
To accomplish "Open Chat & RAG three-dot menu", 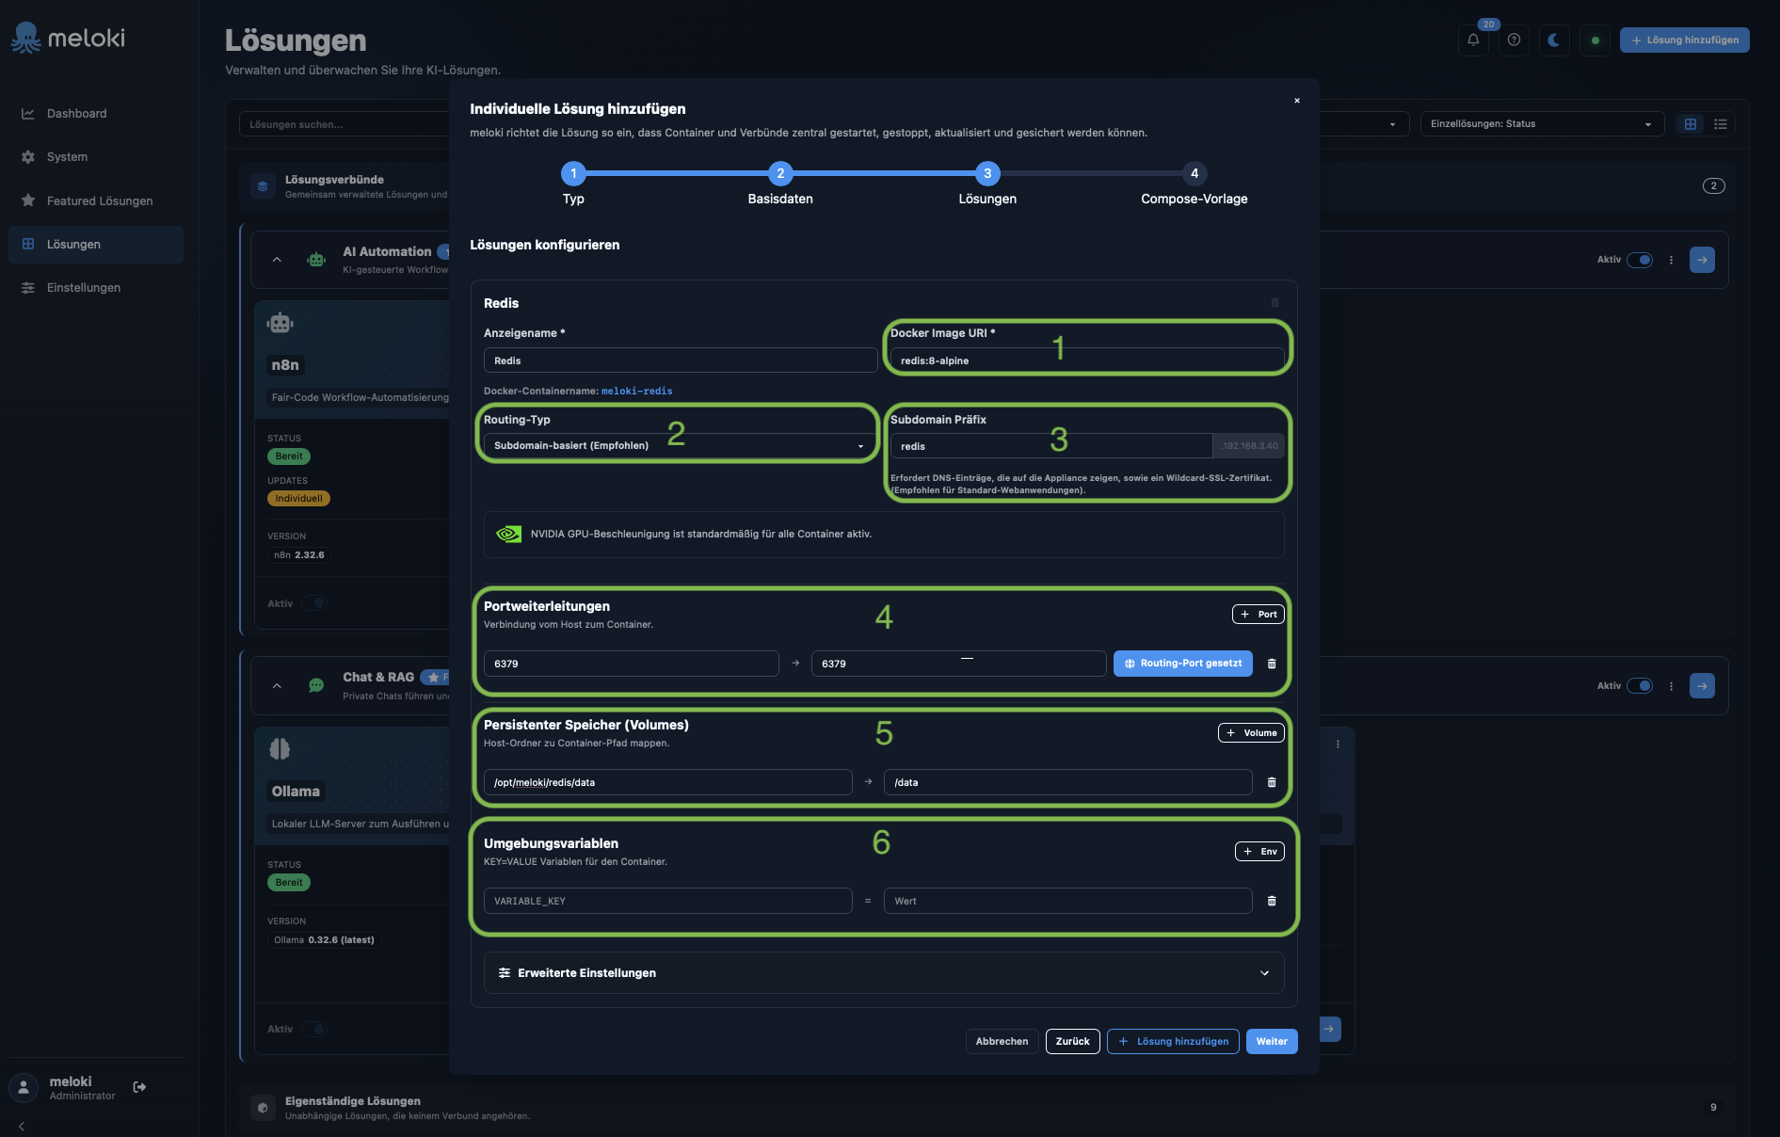I will [x=1672, y=686].
